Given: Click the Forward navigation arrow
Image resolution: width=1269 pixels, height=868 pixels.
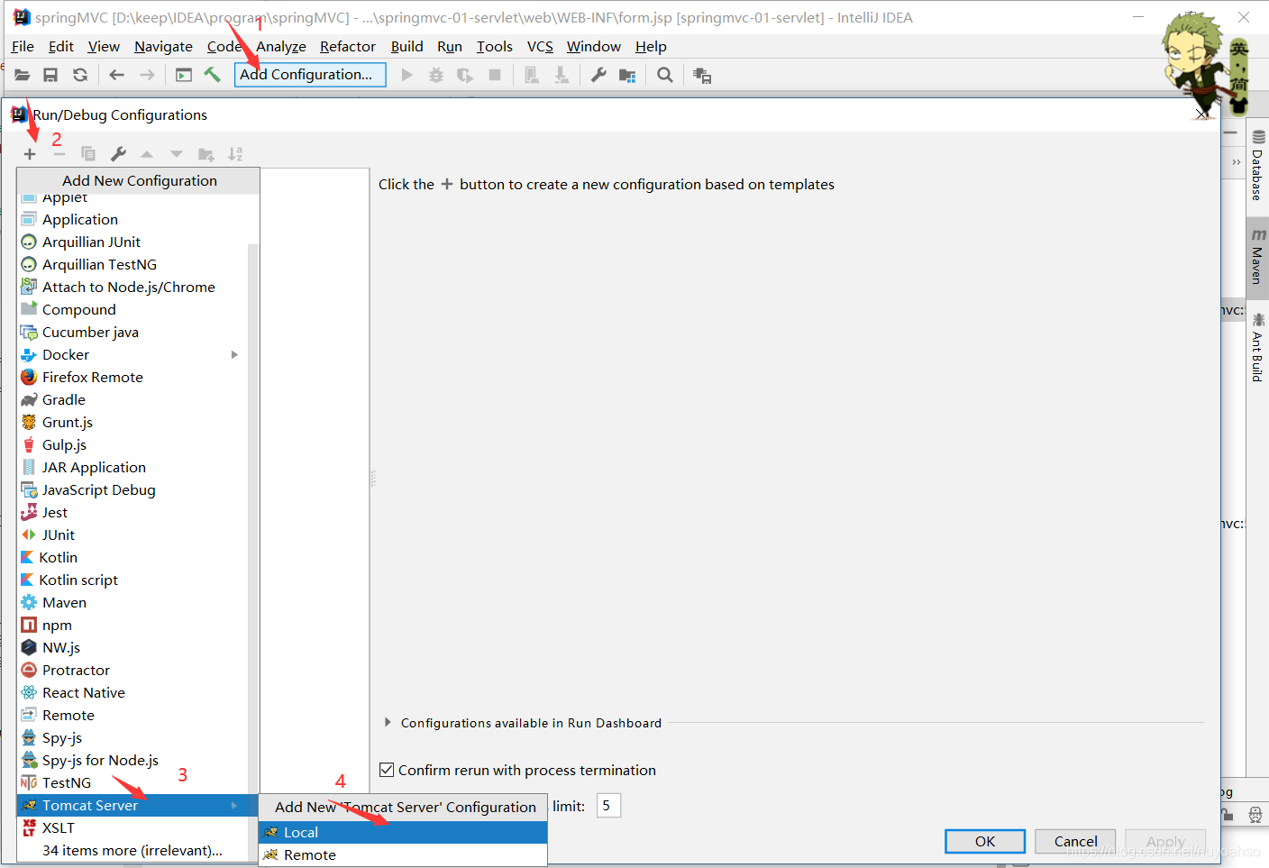Looking at the screenshot, I should click(x=147, y=75).
